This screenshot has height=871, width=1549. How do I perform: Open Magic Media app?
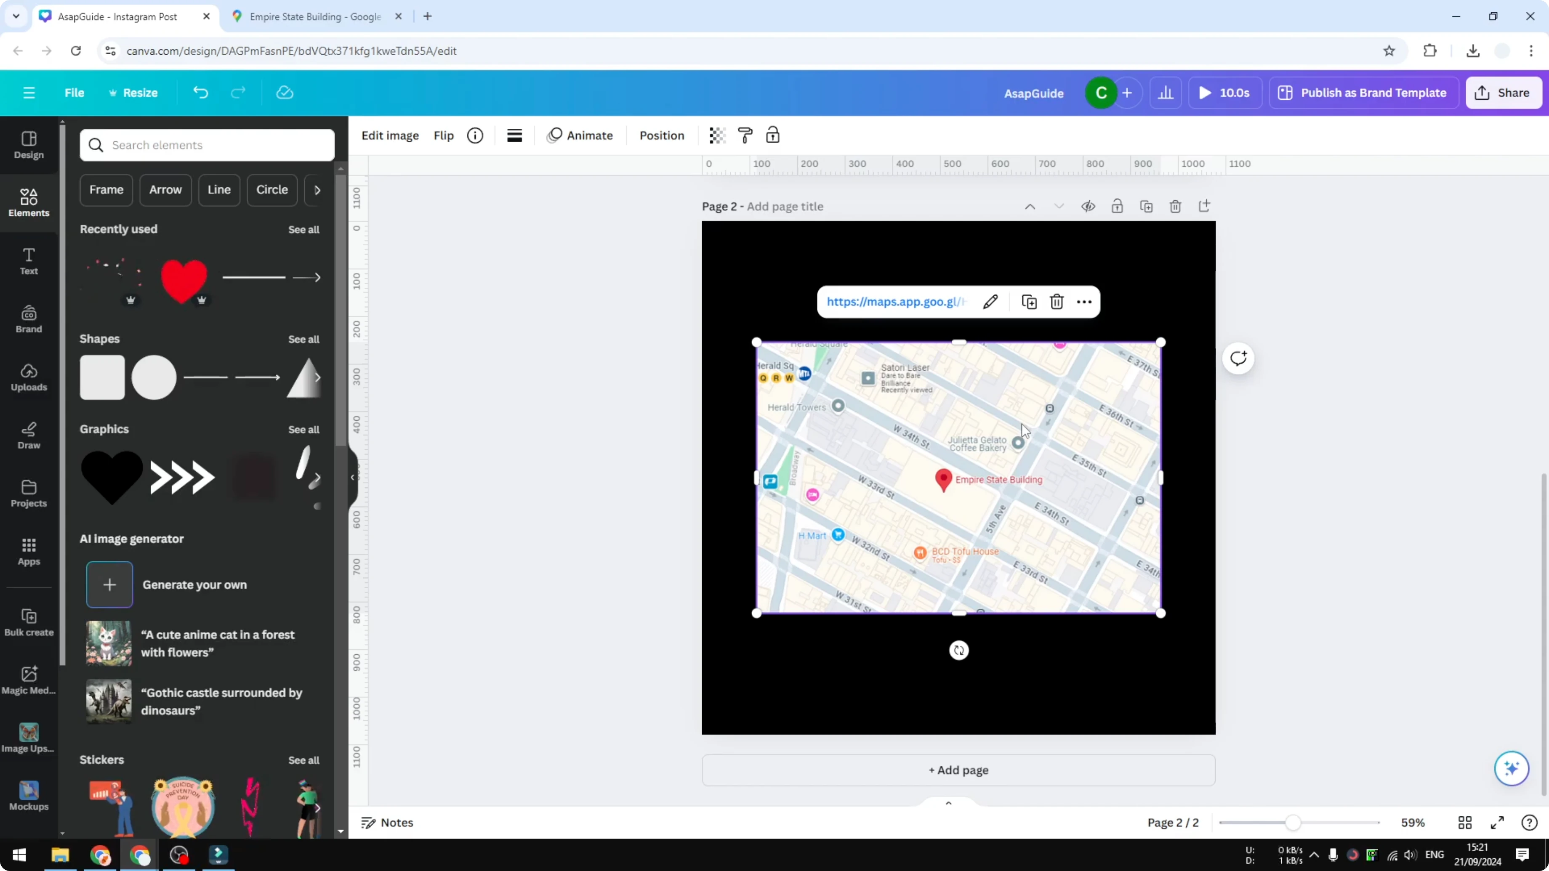click(29, 680)
